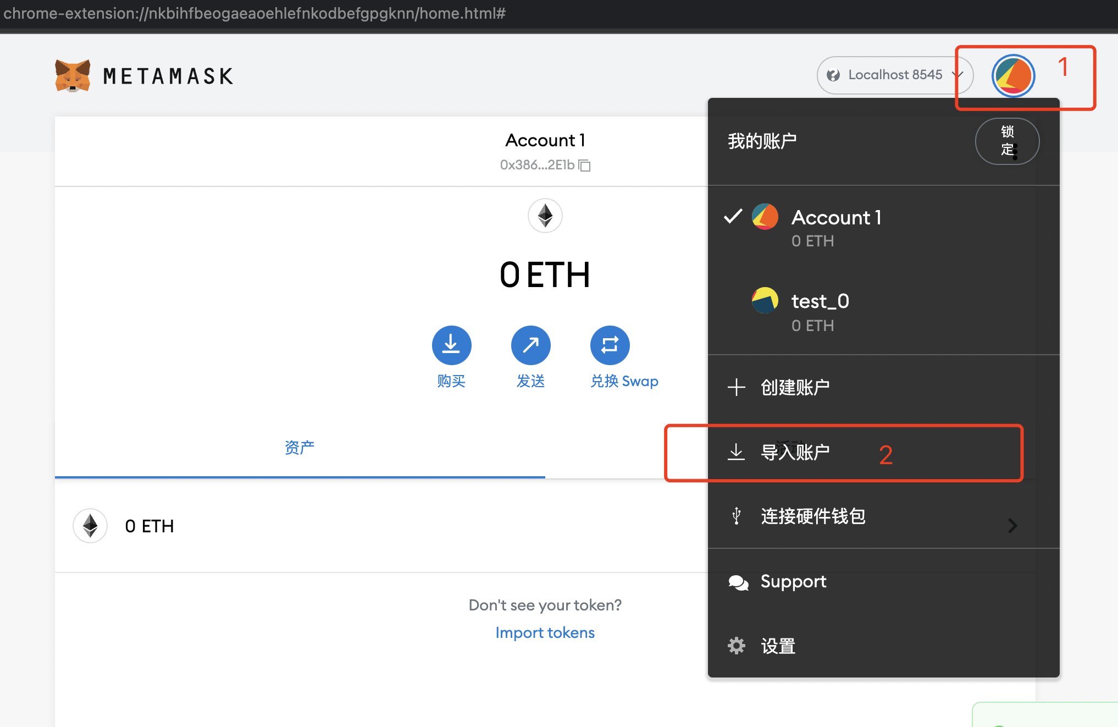Click the Account 1 avatar in the list
1118x727 pixels.
click(765, 217)
